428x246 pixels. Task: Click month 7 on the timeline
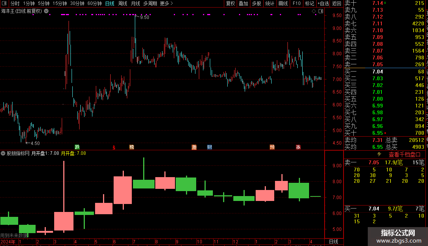(134, 241)
